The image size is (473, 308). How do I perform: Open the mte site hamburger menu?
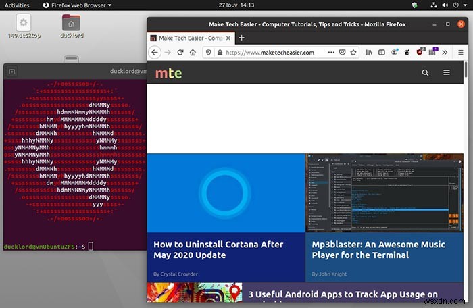(447, 72)
